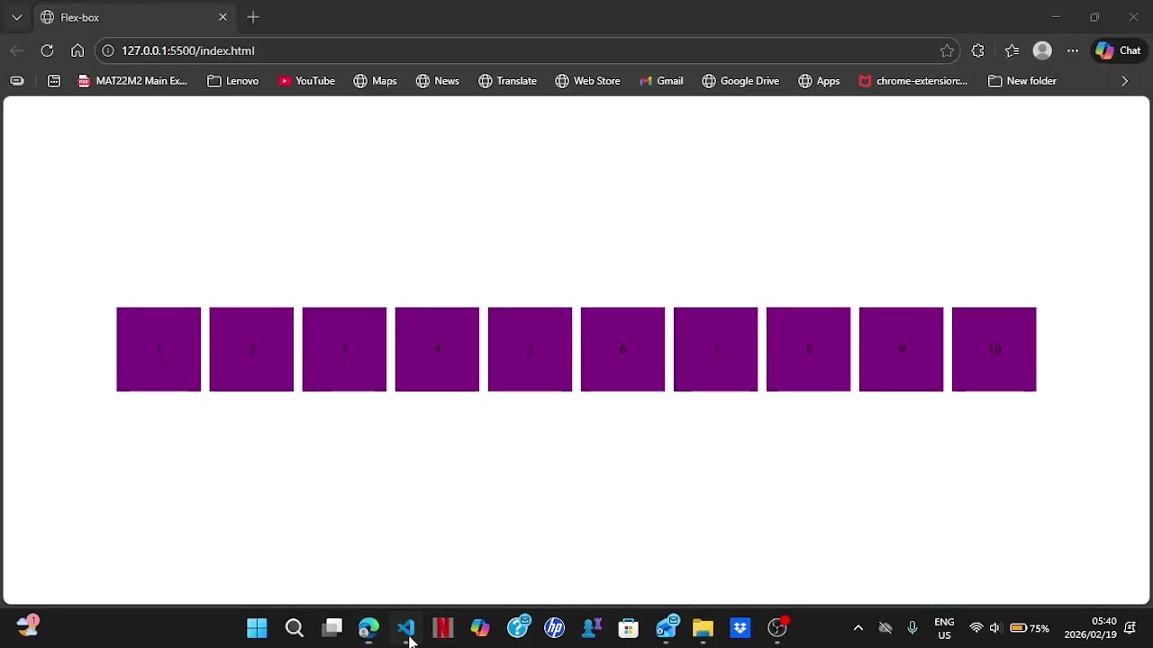
Task: Open the Web Store bookmark
Action: pos(588,81)
